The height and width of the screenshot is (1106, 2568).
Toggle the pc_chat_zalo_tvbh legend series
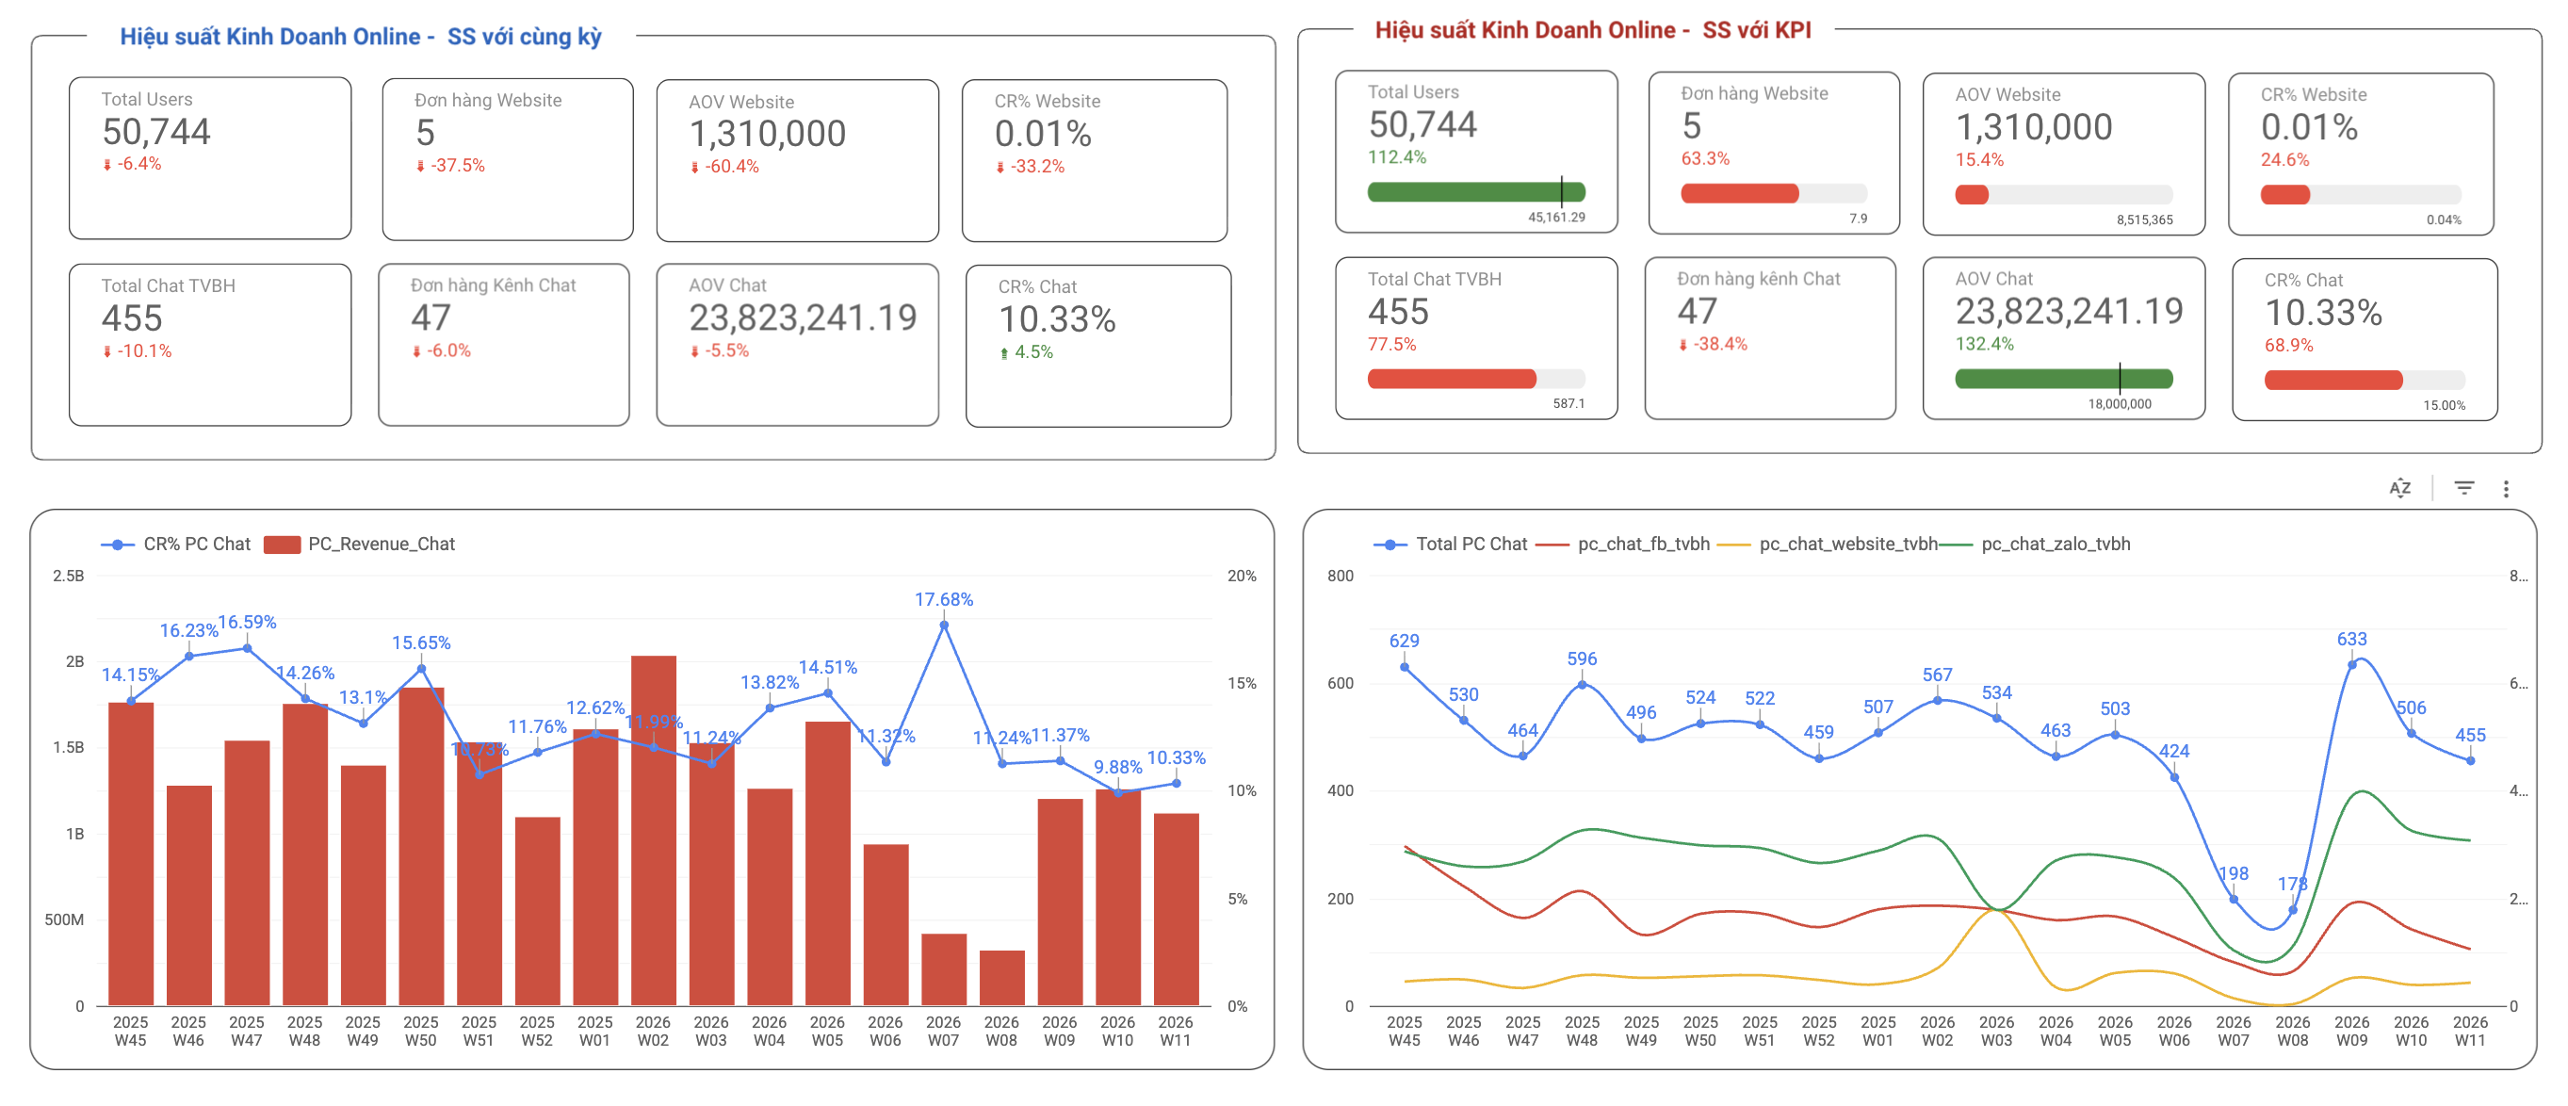point(2055,545)
